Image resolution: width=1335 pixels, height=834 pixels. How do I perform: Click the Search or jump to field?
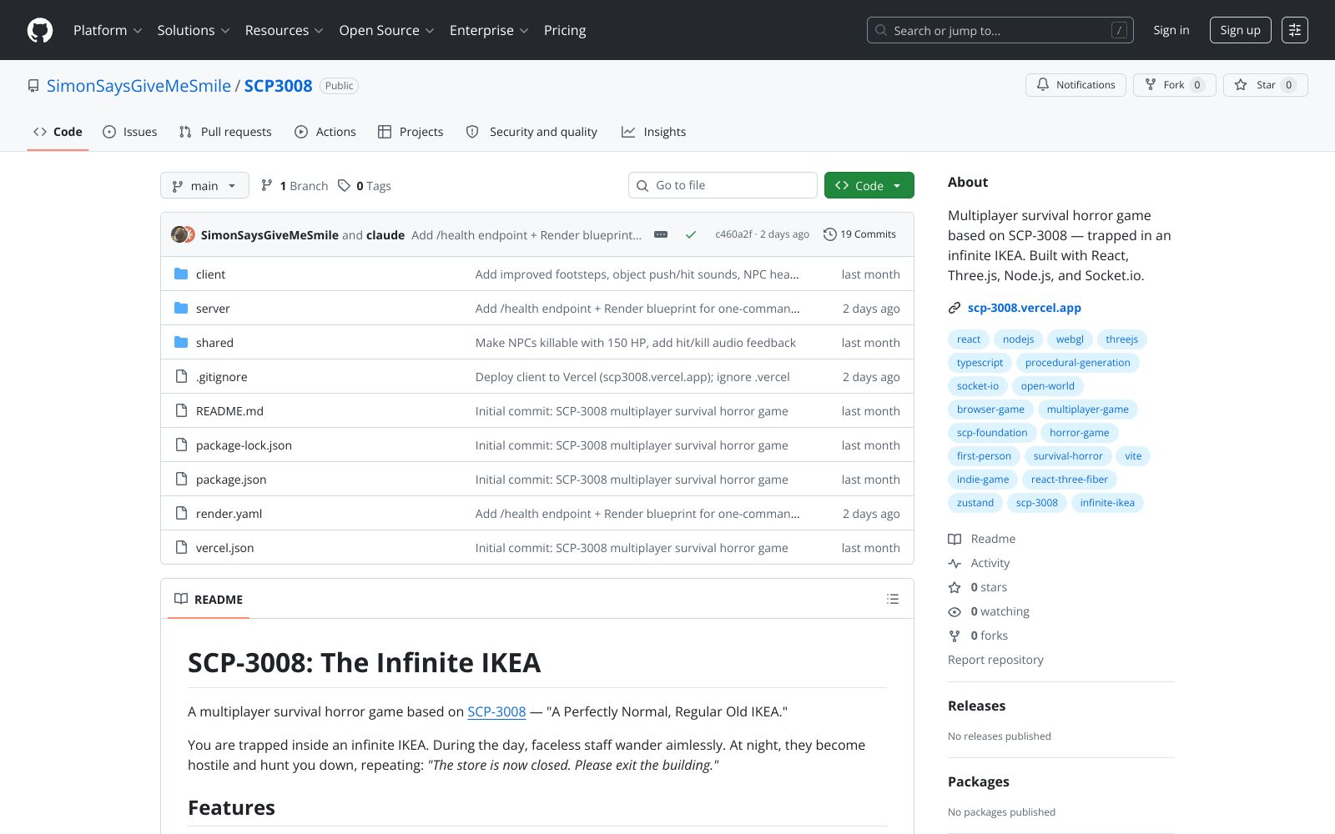coord(1000,30)
